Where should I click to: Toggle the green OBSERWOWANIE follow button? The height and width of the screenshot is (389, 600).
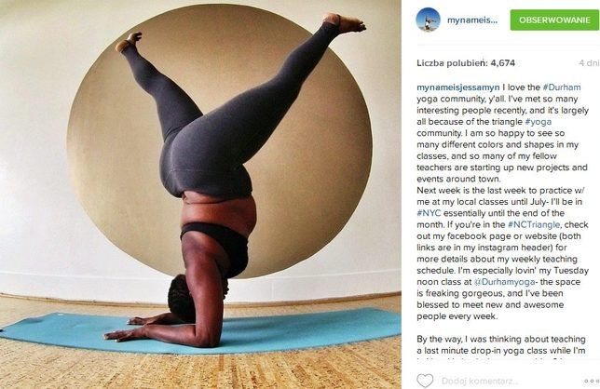coord(554,20)
